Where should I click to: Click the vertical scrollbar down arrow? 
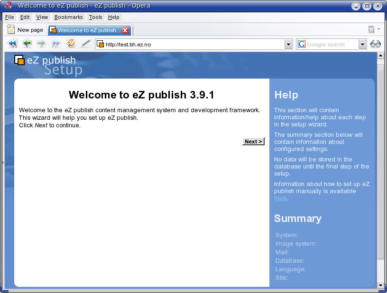coord(380,285)
